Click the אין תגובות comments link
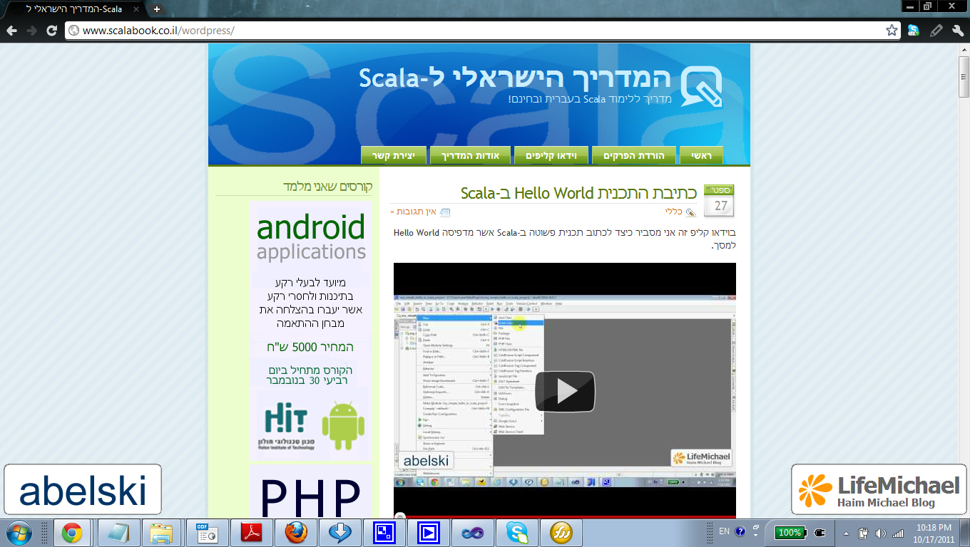The height and width of the screenshot is (547, 970). click(x=414, y=212)
